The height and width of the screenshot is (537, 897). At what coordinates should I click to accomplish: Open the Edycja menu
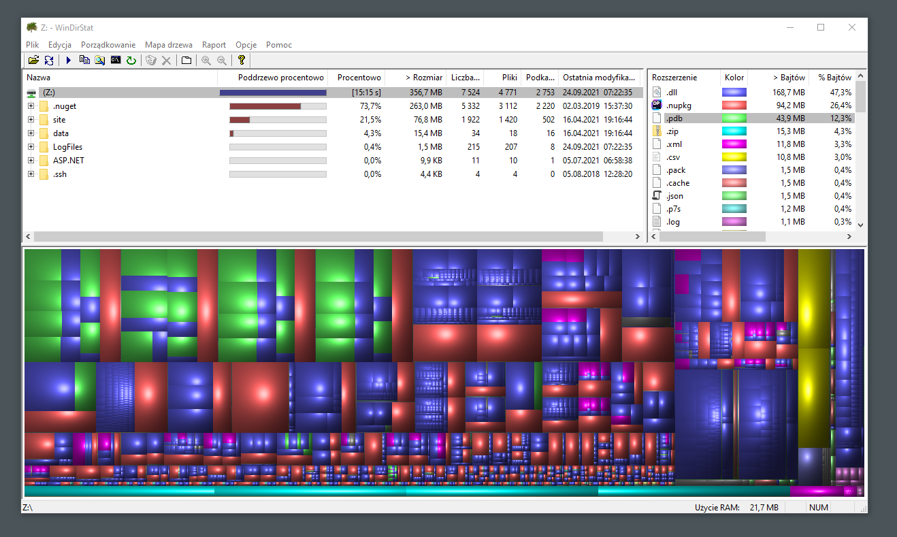pyautogui.click(x=60, y=45)
